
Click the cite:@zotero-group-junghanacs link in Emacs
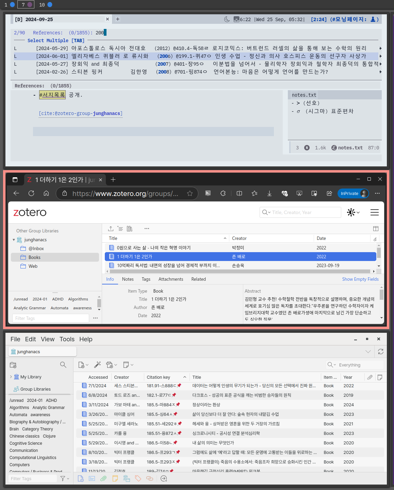[x=81, y=113]
